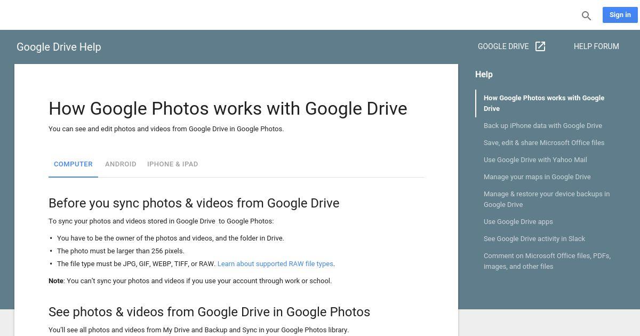Click the sidebar Help heading

pos(484,75)
